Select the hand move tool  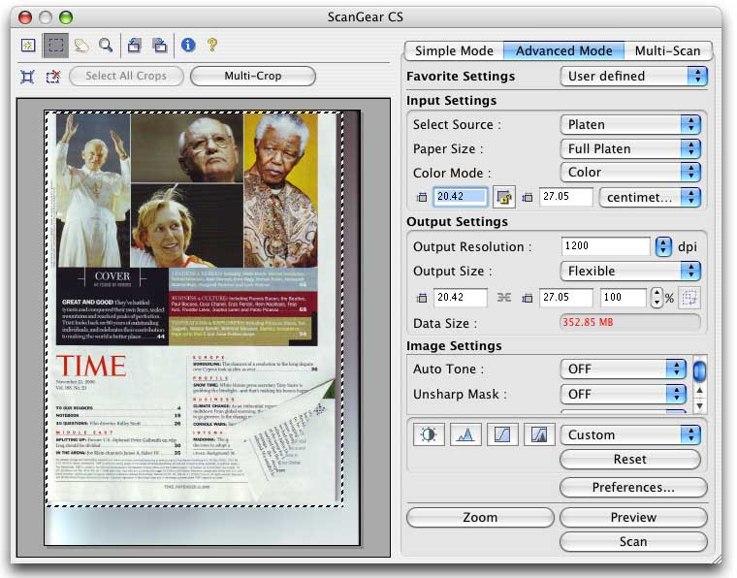coord(81,46)
